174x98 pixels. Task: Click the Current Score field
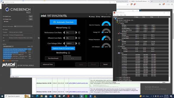(x=72, y=58)
